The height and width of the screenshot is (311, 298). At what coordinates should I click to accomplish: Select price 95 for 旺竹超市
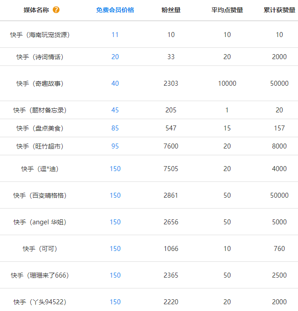pos(115,146)
